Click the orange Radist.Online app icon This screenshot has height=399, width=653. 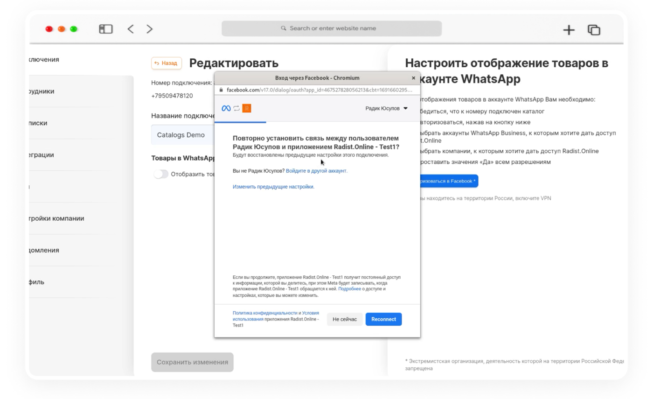pyautogui.click(x=247, y=108)
